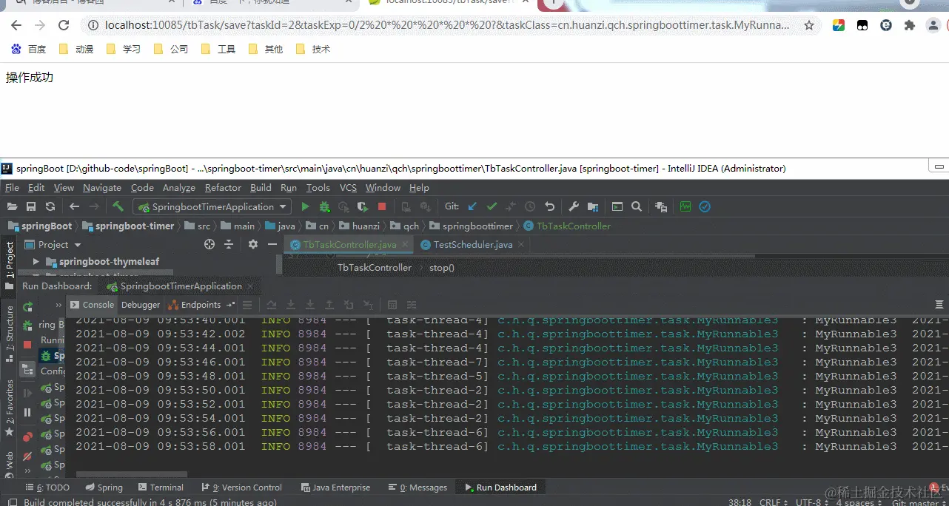Select the Console tab

[92, 305]
